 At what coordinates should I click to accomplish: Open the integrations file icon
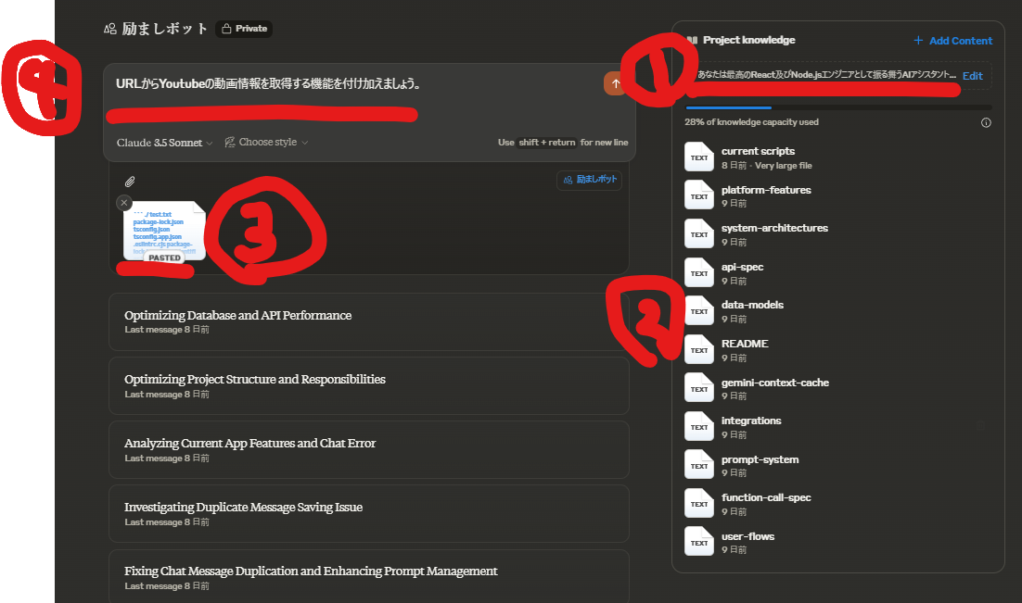(698, 426)
